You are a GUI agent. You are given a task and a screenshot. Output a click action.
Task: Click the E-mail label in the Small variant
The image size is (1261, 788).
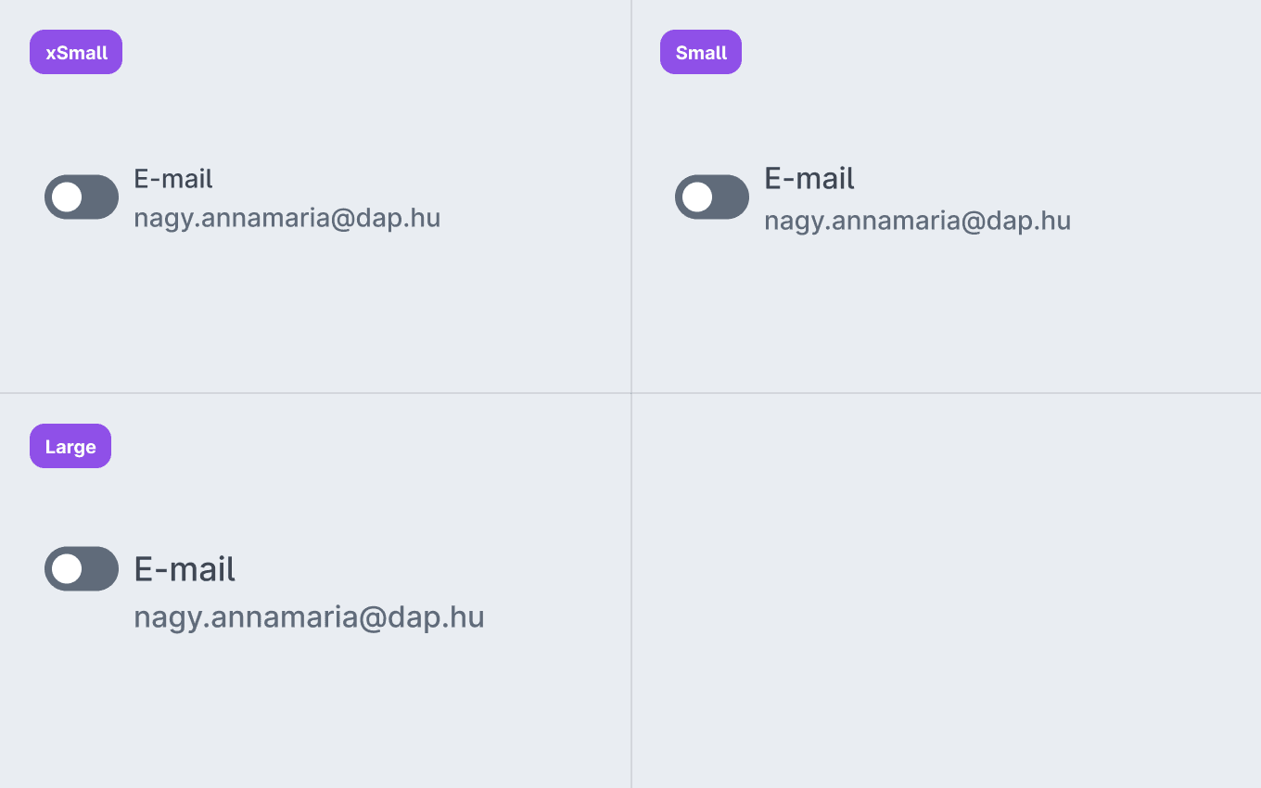click(809, 177)
